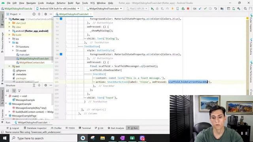Image resolution: width=253 pixels, height=142 pixels.
Task: Hide the Structure panel with minus icon
Action: coord(51,85)
